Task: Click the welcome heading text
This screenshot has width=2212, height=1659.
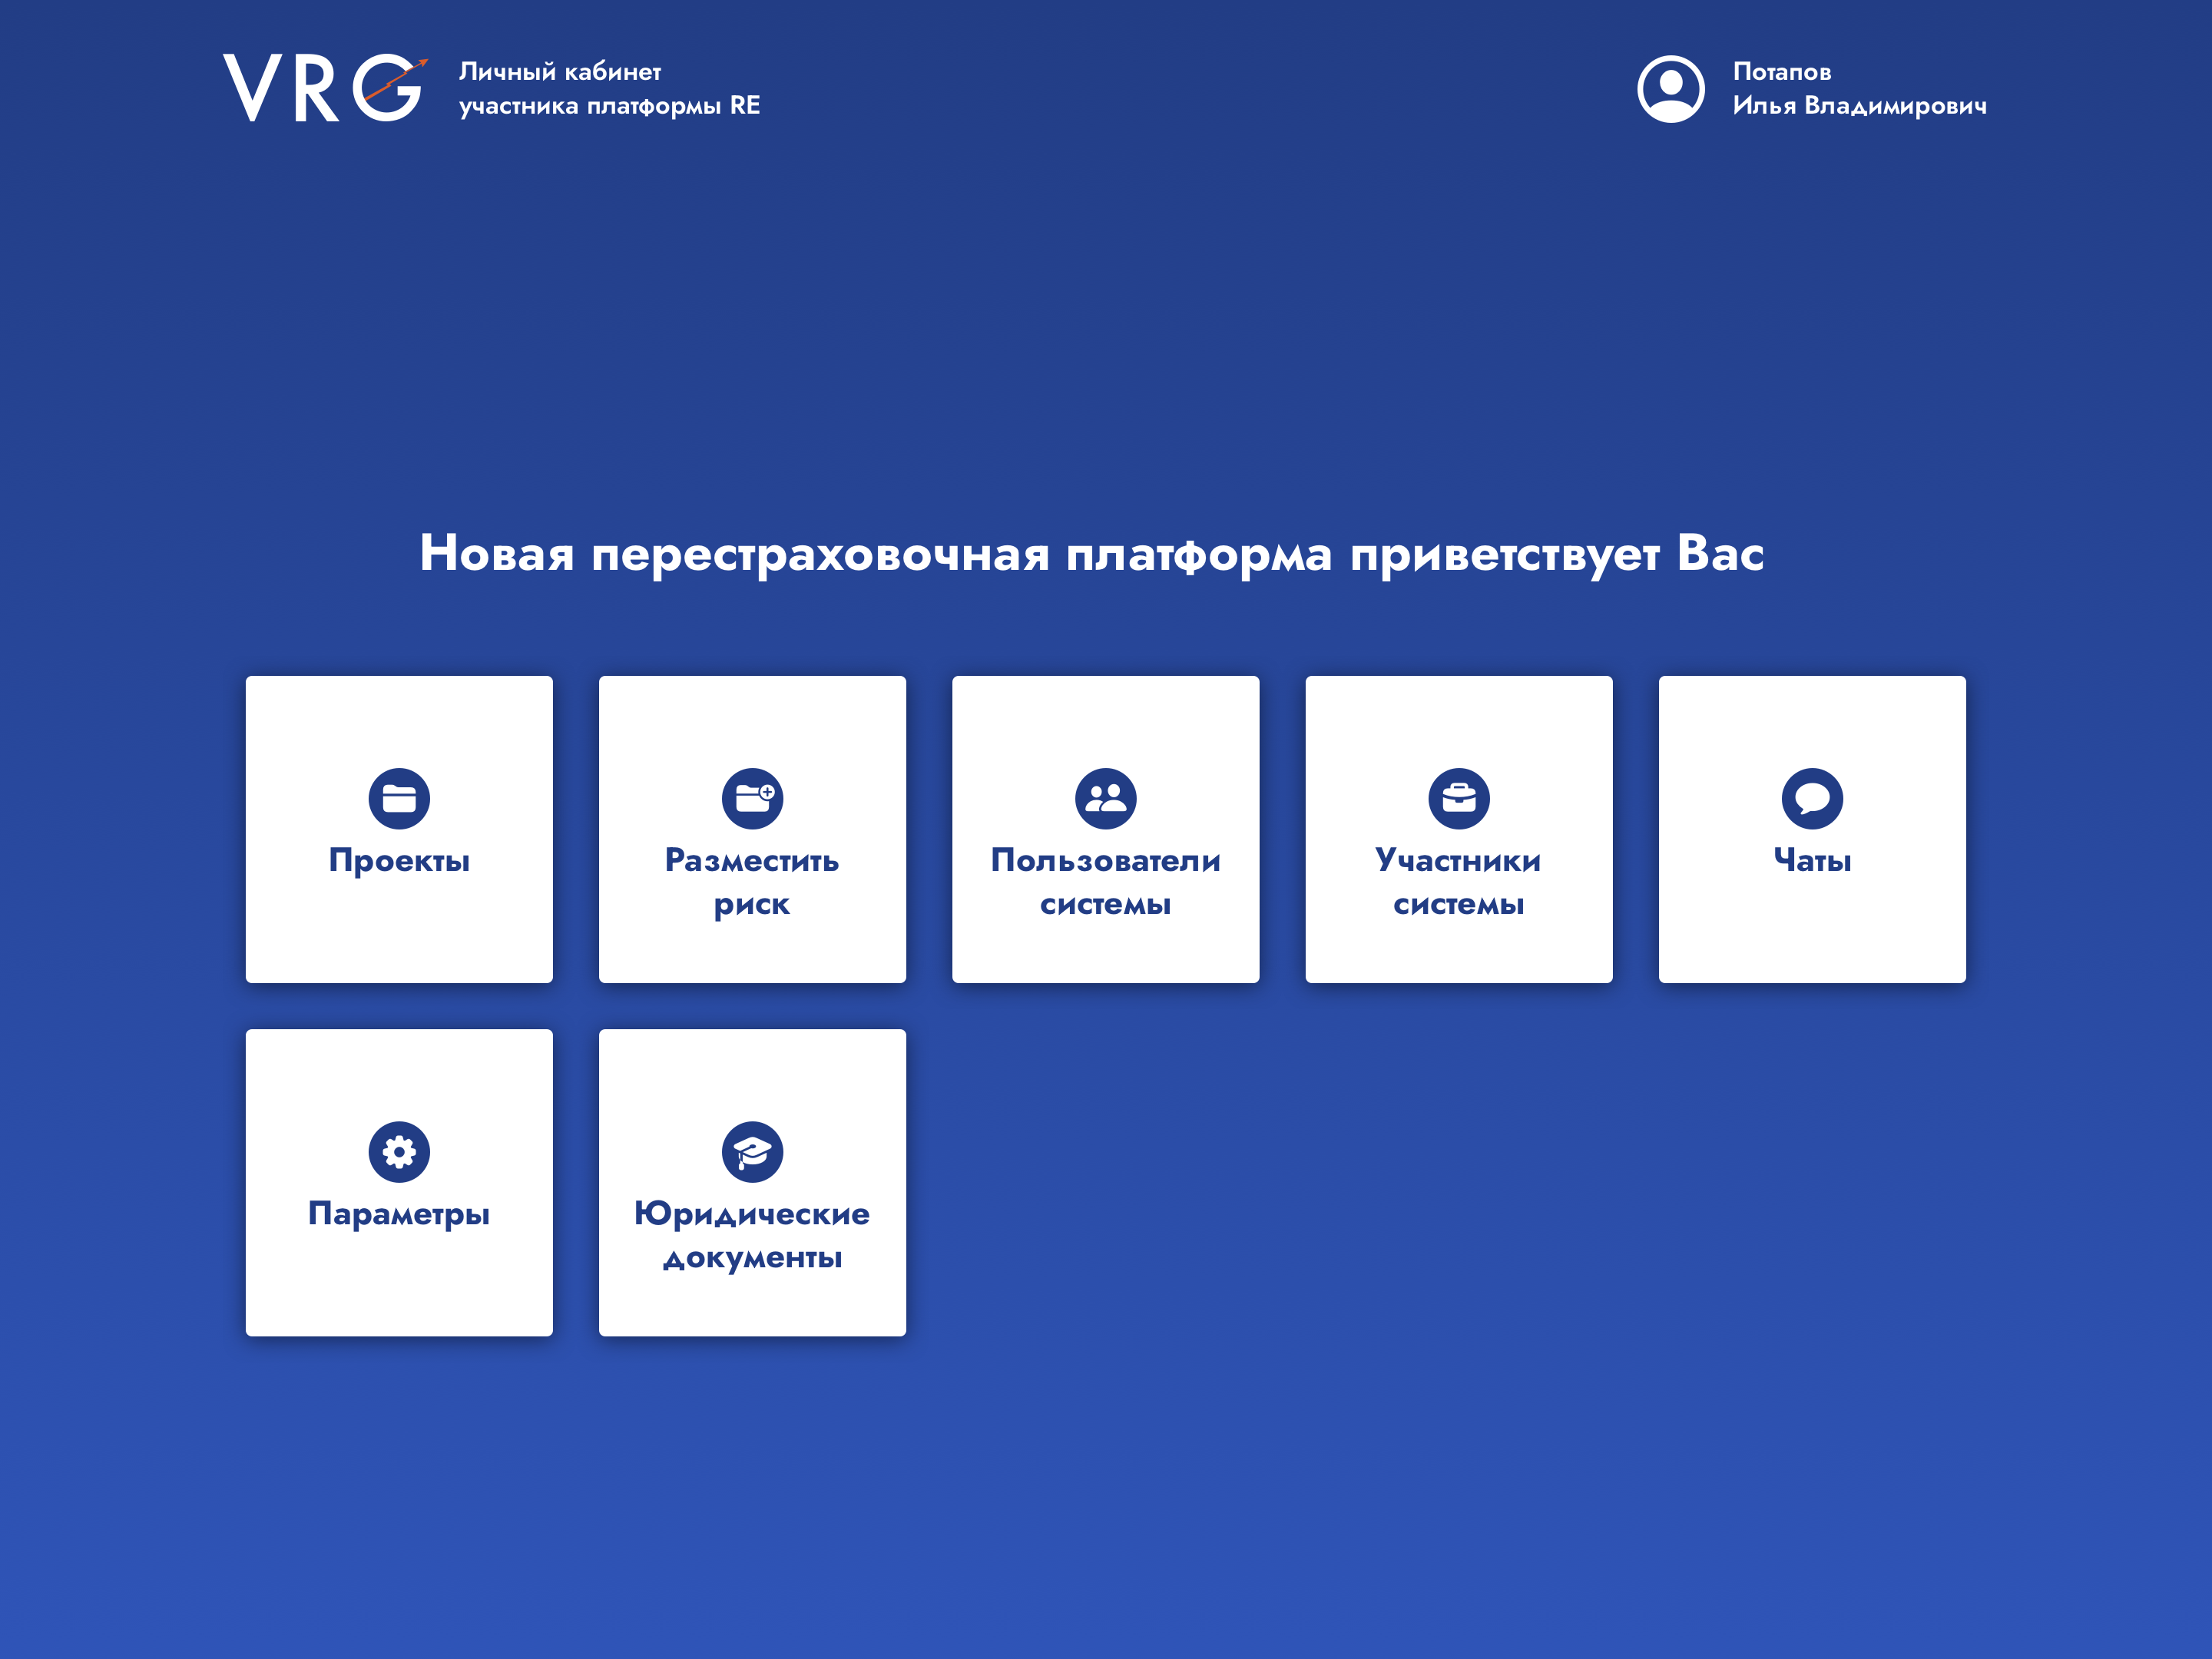Action: coord(1091,553)
